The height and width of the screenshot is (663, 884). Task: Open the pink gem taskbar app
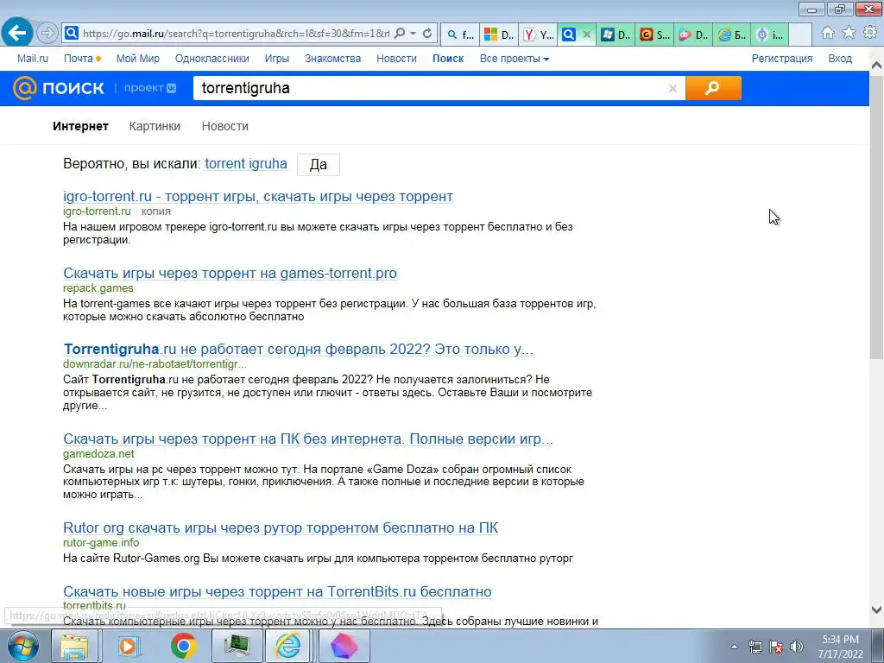click(x=344, y=646)
